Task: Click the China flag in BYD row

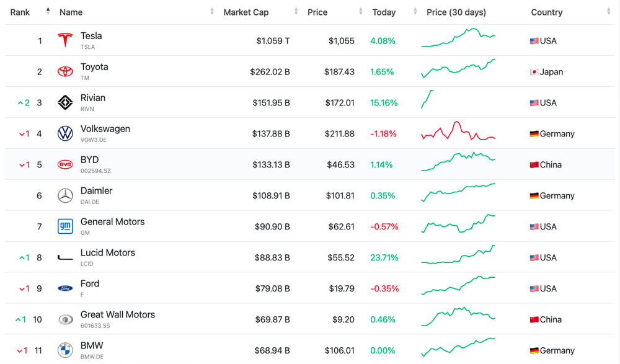Action: (534, 164)
